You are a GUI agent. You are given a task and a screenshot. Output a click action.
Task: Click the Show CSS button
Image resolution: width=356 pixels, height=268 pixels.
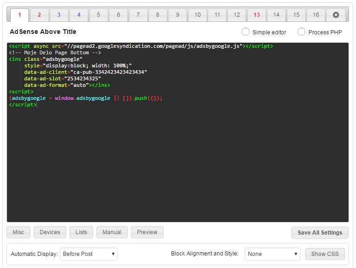coord(325,254)
